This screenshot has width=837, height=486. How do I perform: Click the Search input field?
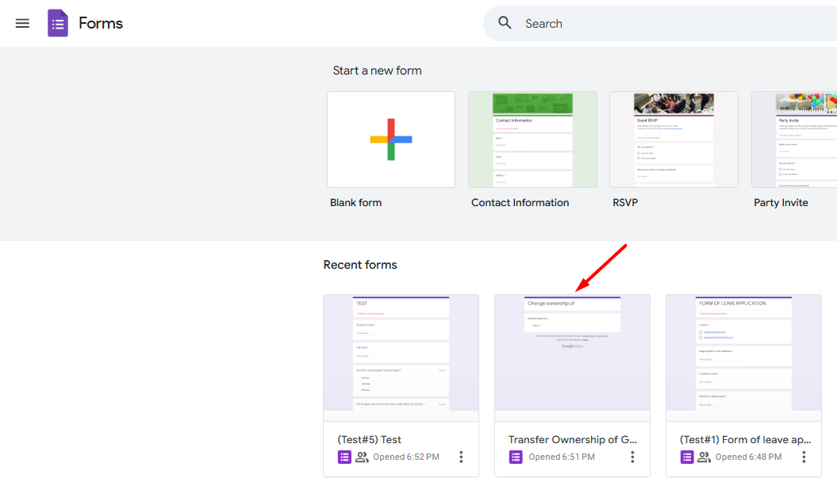(x=674, y=24)
